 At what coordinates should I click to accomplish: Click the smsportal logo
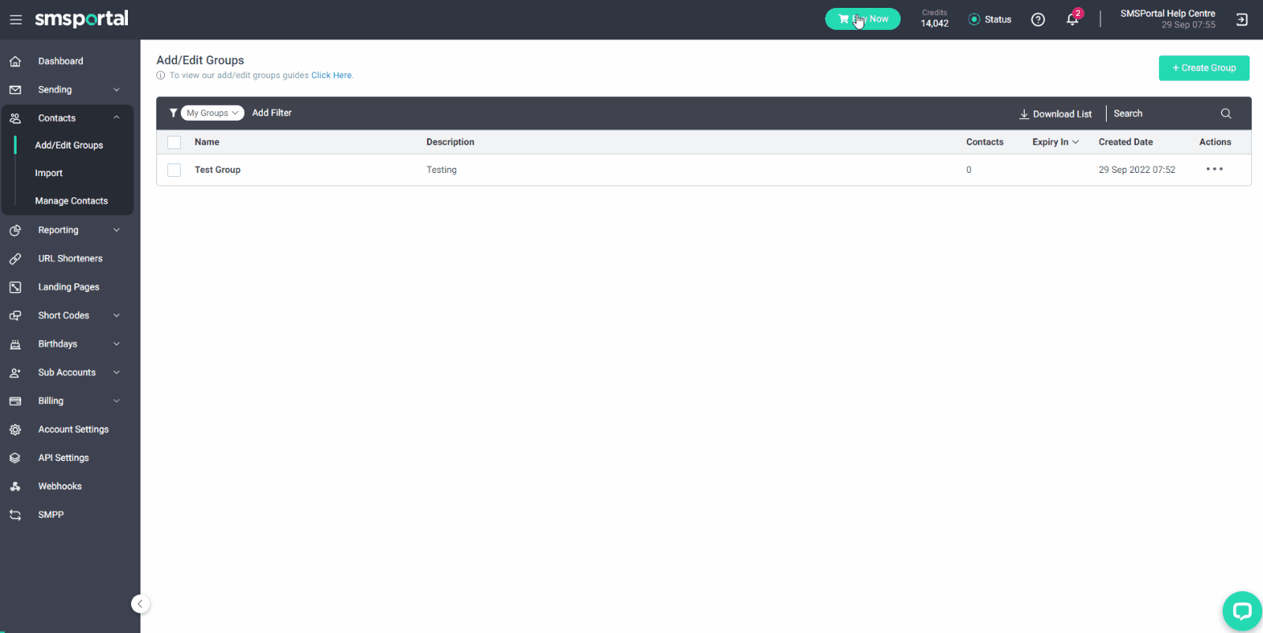pos(81,19)
